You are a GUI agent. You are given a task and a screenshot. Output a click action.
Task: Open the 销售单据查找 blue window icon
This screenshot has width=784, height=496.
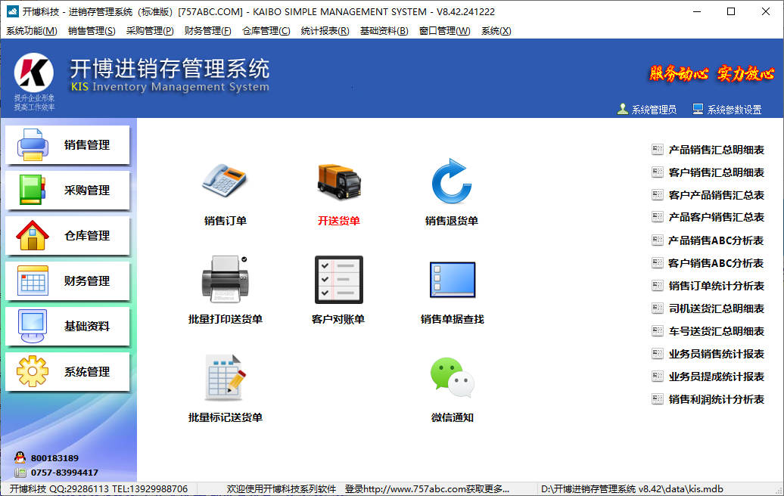click(453, 280)
